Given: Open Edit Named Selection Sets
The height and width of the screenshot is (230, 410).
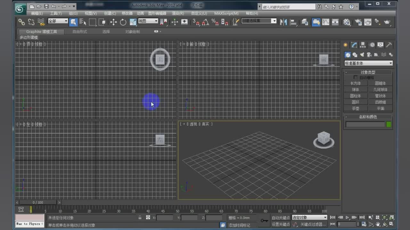Looking at the screenshot, I should 236,22.
